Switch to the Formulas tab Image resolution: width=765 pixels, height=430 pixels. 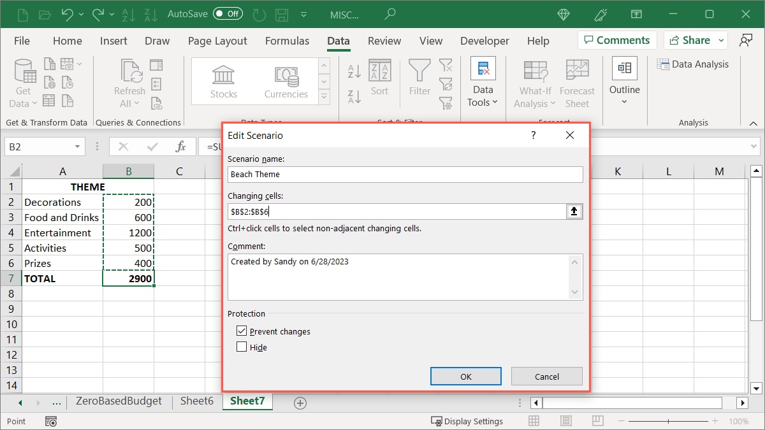pos(287,40)
